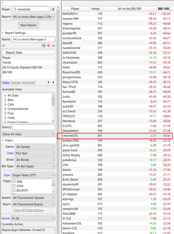Click the blue save report icon
The width and height of the screenshot is (174, 234).
[x=44, y=45]
